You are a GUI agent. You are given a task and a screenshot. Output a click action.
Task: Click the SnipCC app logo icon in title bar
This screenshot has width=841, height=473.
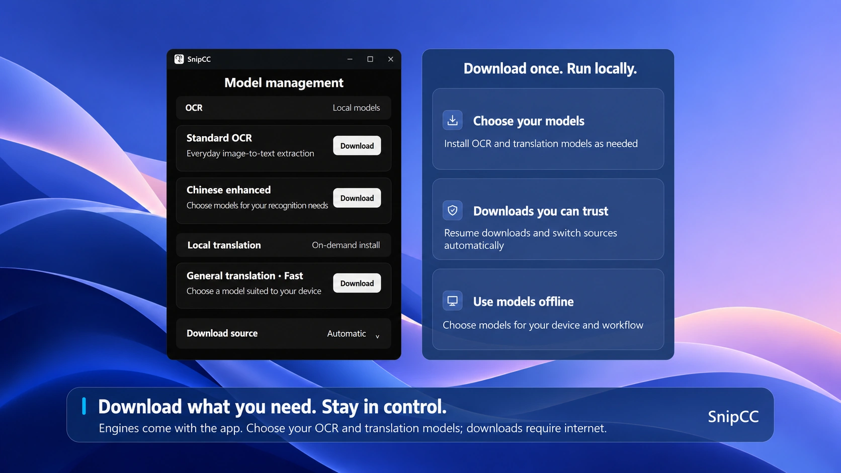click(179, 59)
